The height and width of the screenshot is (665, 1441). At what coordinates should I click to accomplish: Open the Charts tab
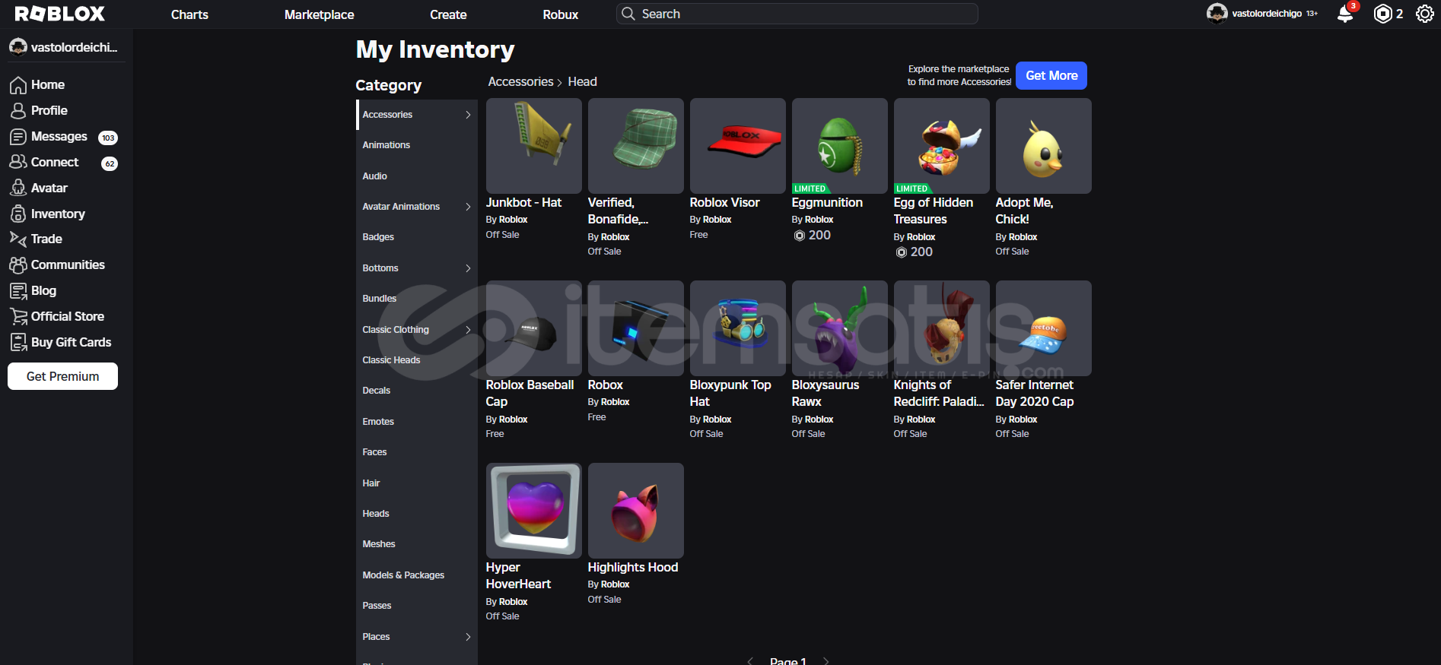click(189, 14)
